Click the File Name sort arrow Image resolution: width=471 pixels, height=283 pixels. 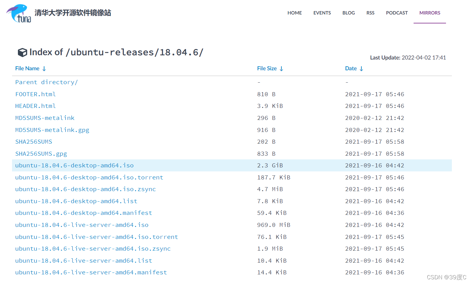click(44, 69)
